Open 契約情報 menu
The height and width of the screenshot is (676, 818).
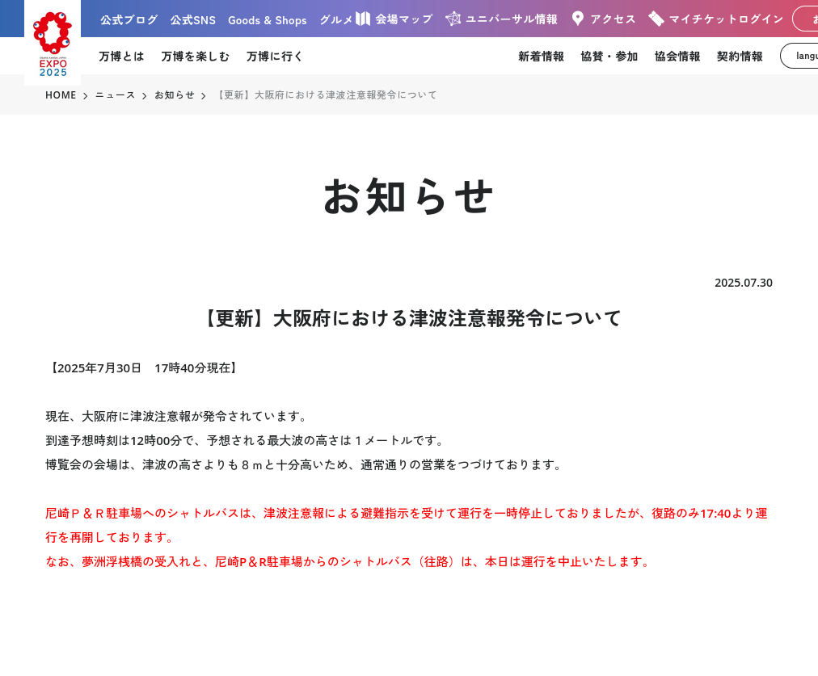pos(740,57)
